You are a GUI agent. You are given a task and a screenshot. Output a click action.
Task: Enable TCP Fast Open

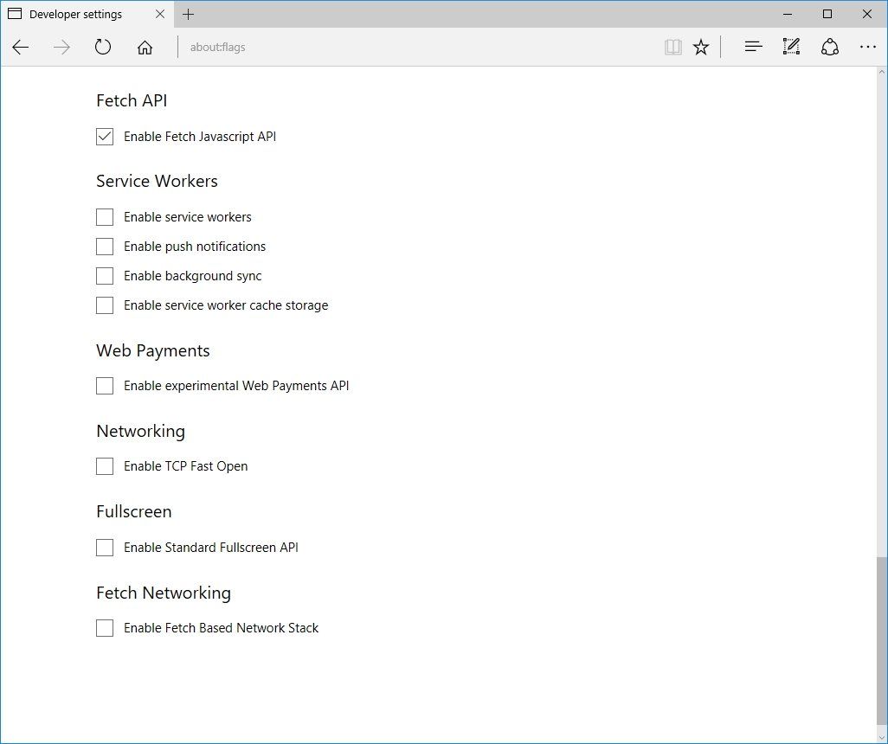pyautogui.click(x=105, y=466)
